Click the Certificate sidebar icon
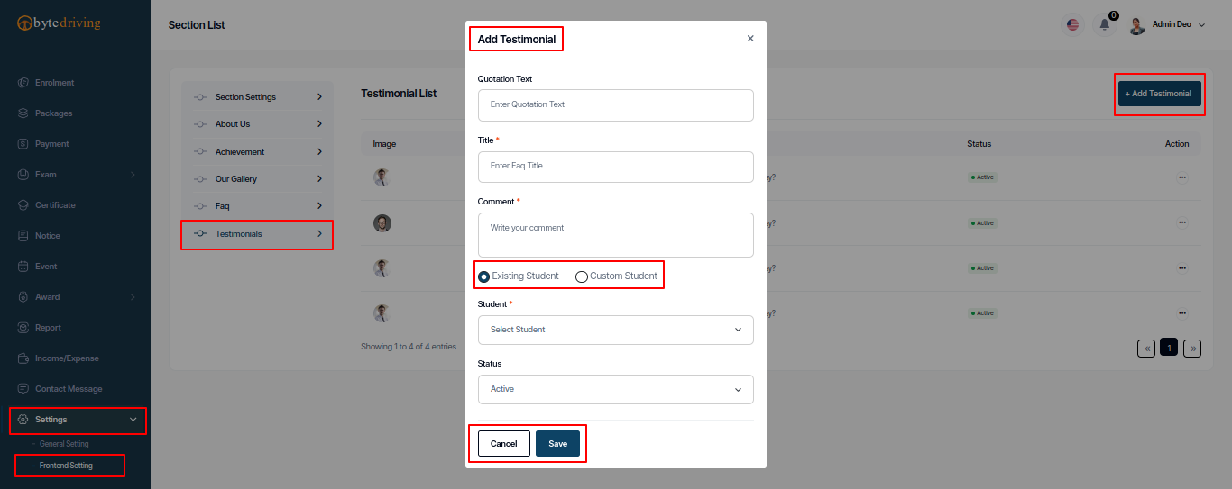 tap(23, 205)
